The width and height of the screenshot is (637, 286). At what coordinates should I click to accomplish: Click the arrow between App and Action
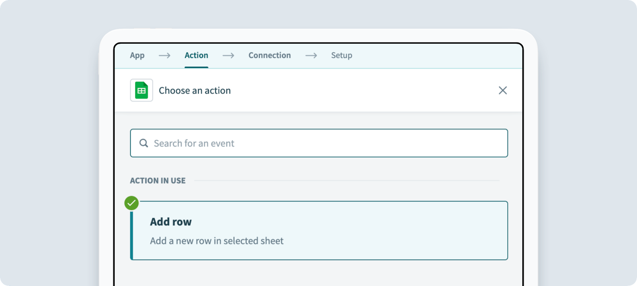(x=164, y=56)
